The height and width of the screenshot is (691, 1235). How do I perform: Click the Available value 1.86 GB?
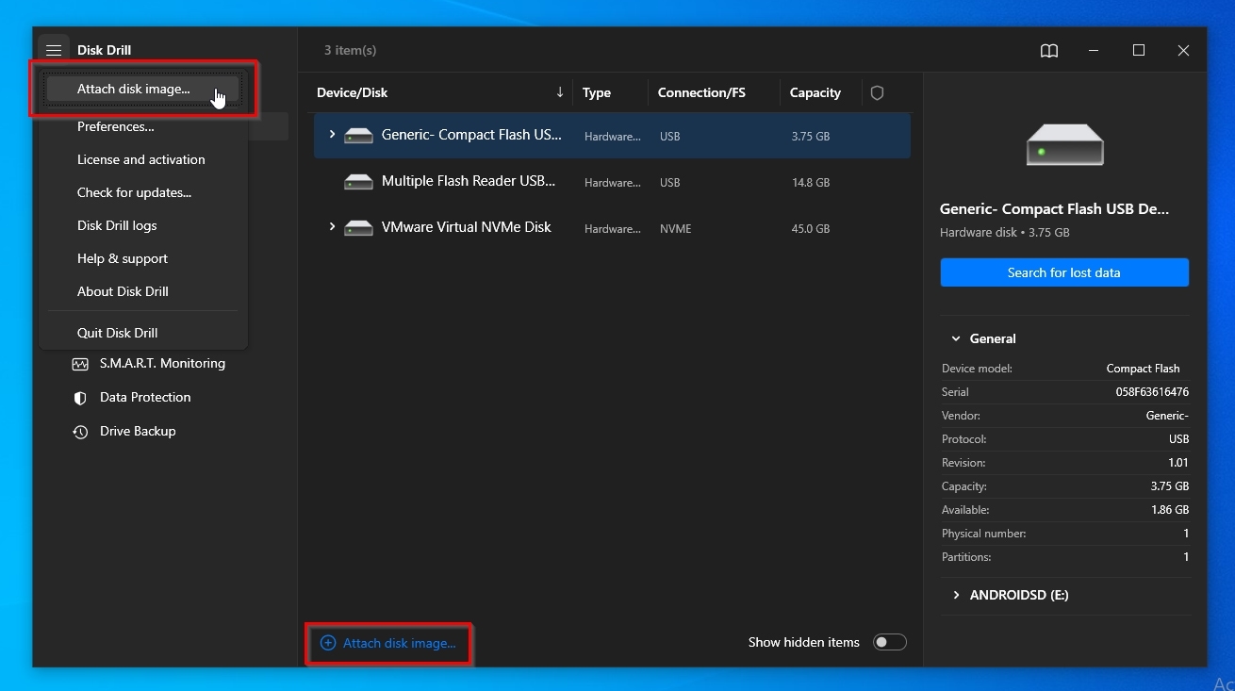pyautogui.click(x=1169, y=510)
